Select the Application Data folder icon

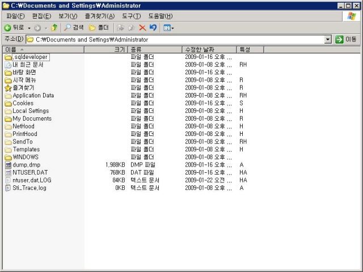click(8, 96)
